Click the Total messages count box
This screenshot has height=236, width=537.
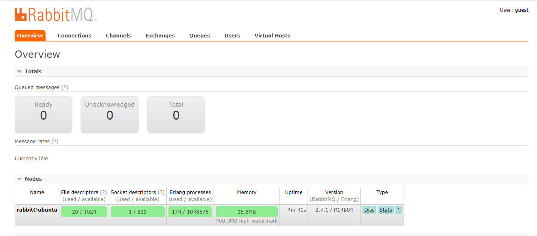point(176,115)
